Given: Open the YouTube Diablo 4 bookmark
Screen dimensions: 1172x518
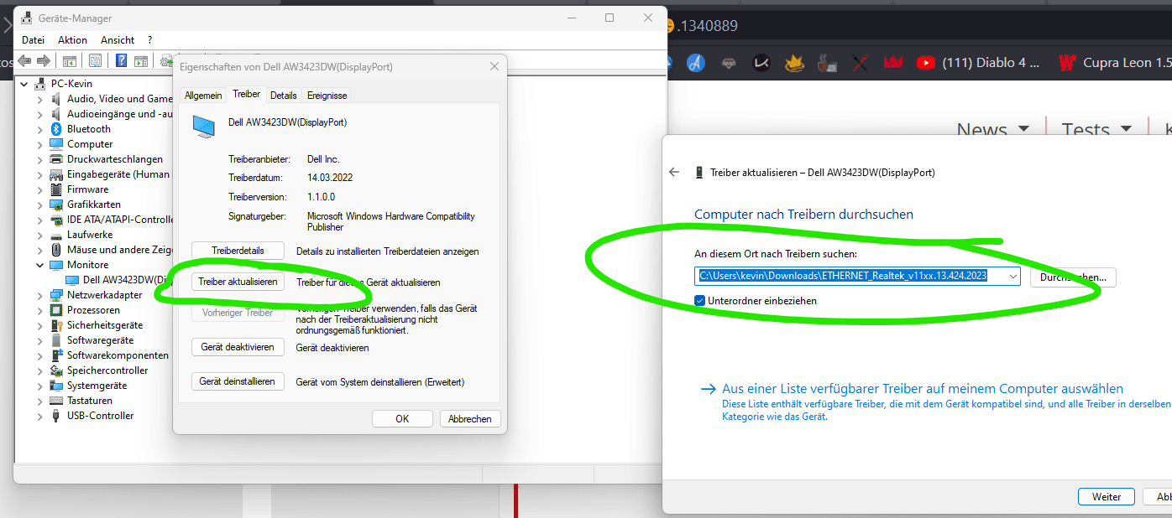Looking at the screenshot, I should pyautogui.click(x=979, y=62).
